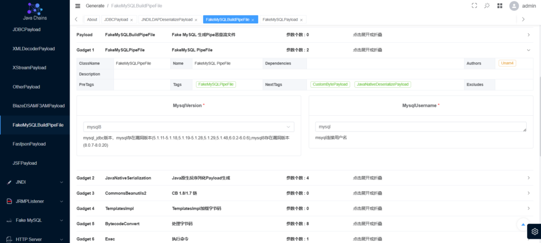
Task: Switch to the JNDILDAPDeserializePayload tab
Action: pyautogui.click(x=167, y=20)
